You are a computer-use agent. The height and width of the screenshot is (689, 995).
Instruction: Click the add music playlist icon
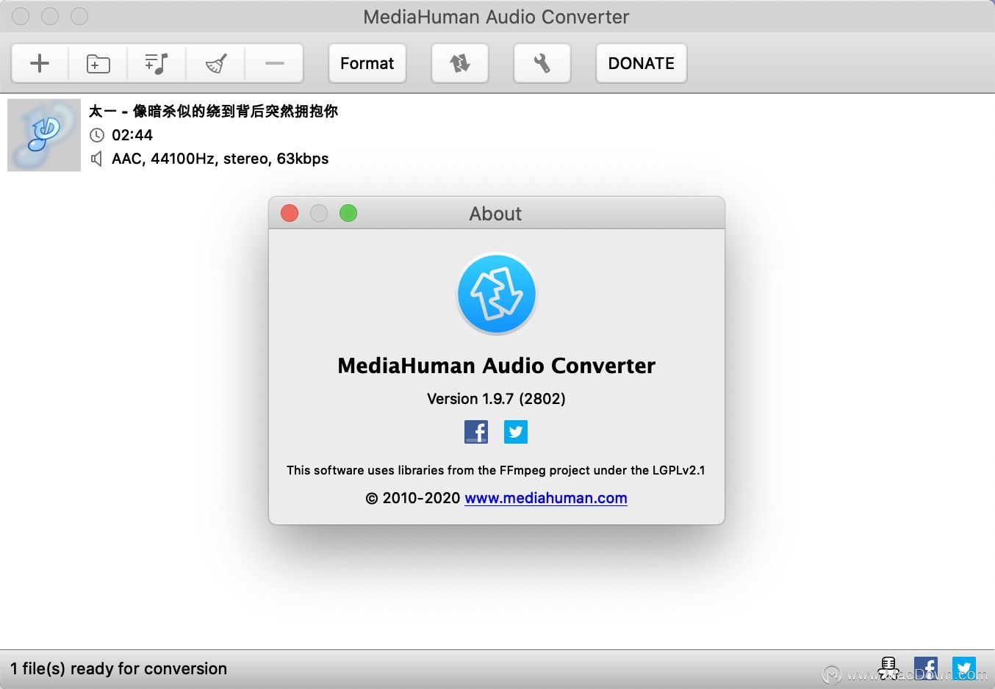click(157, 63)
